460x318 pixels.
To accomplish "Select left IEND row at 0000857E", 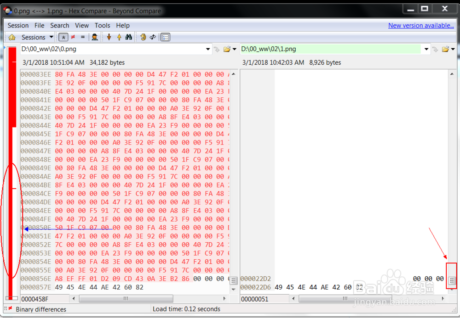I will 125,287.
